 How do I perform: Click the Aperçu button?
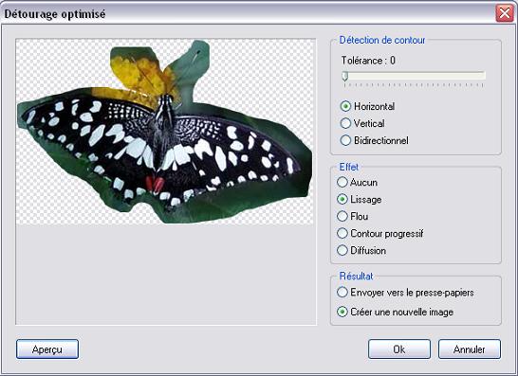click(47, 349)
